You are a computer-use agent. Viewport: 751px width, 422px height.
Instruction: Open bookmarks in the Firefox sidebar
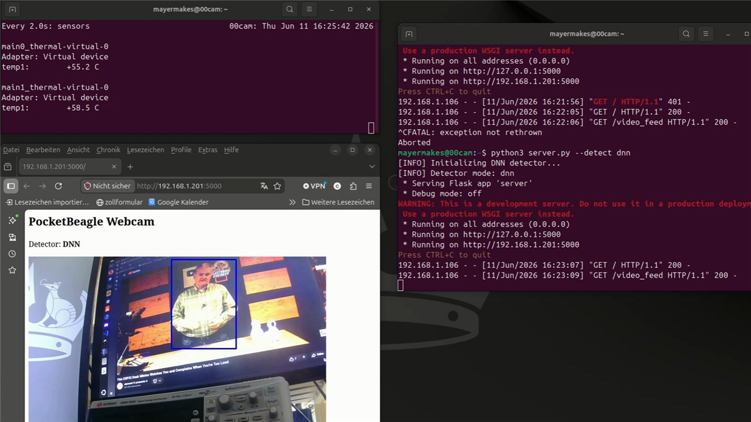(12, 270)
